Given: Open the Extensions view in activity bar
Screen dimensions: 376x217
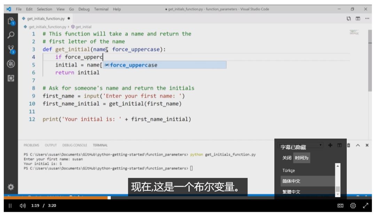Looking at the screenshot, I should [x=11, y=78].
